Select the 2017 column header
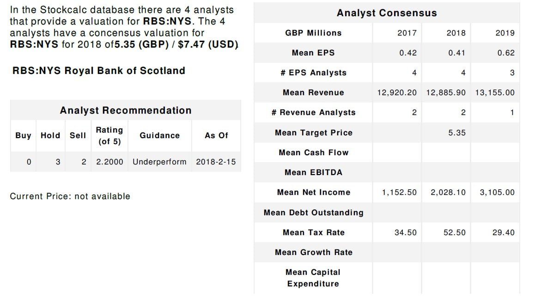Screen dimensions: 547x297 407,33
